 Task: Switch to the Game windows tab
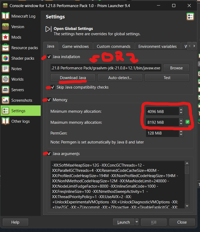[75, 47]
